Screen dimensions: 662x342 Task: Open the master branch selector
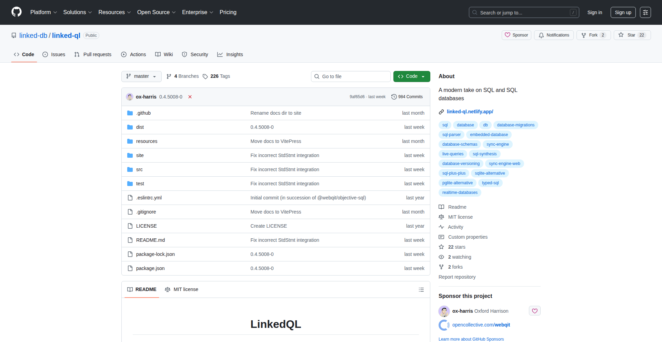coord(141,76)
